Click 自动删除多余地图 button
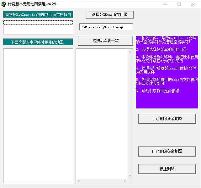The image size is (201, 188). [x=167, y=152]
